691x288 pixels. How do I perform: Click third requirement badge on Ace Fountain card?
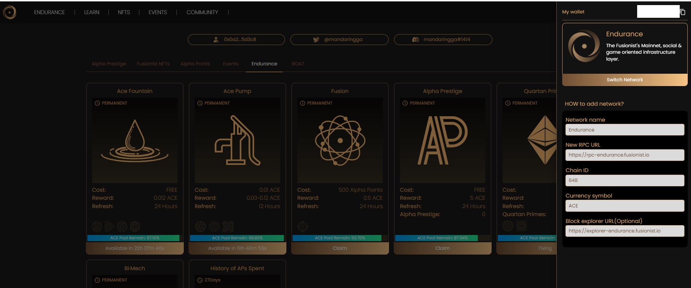[x=122, y=227]
